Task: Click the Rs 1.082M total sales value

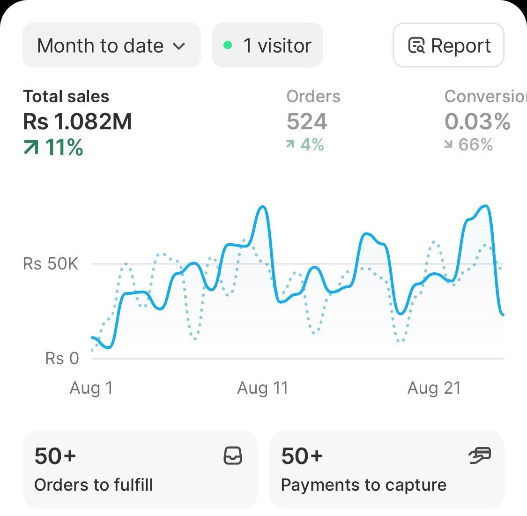Action: (x=77, y=121)
